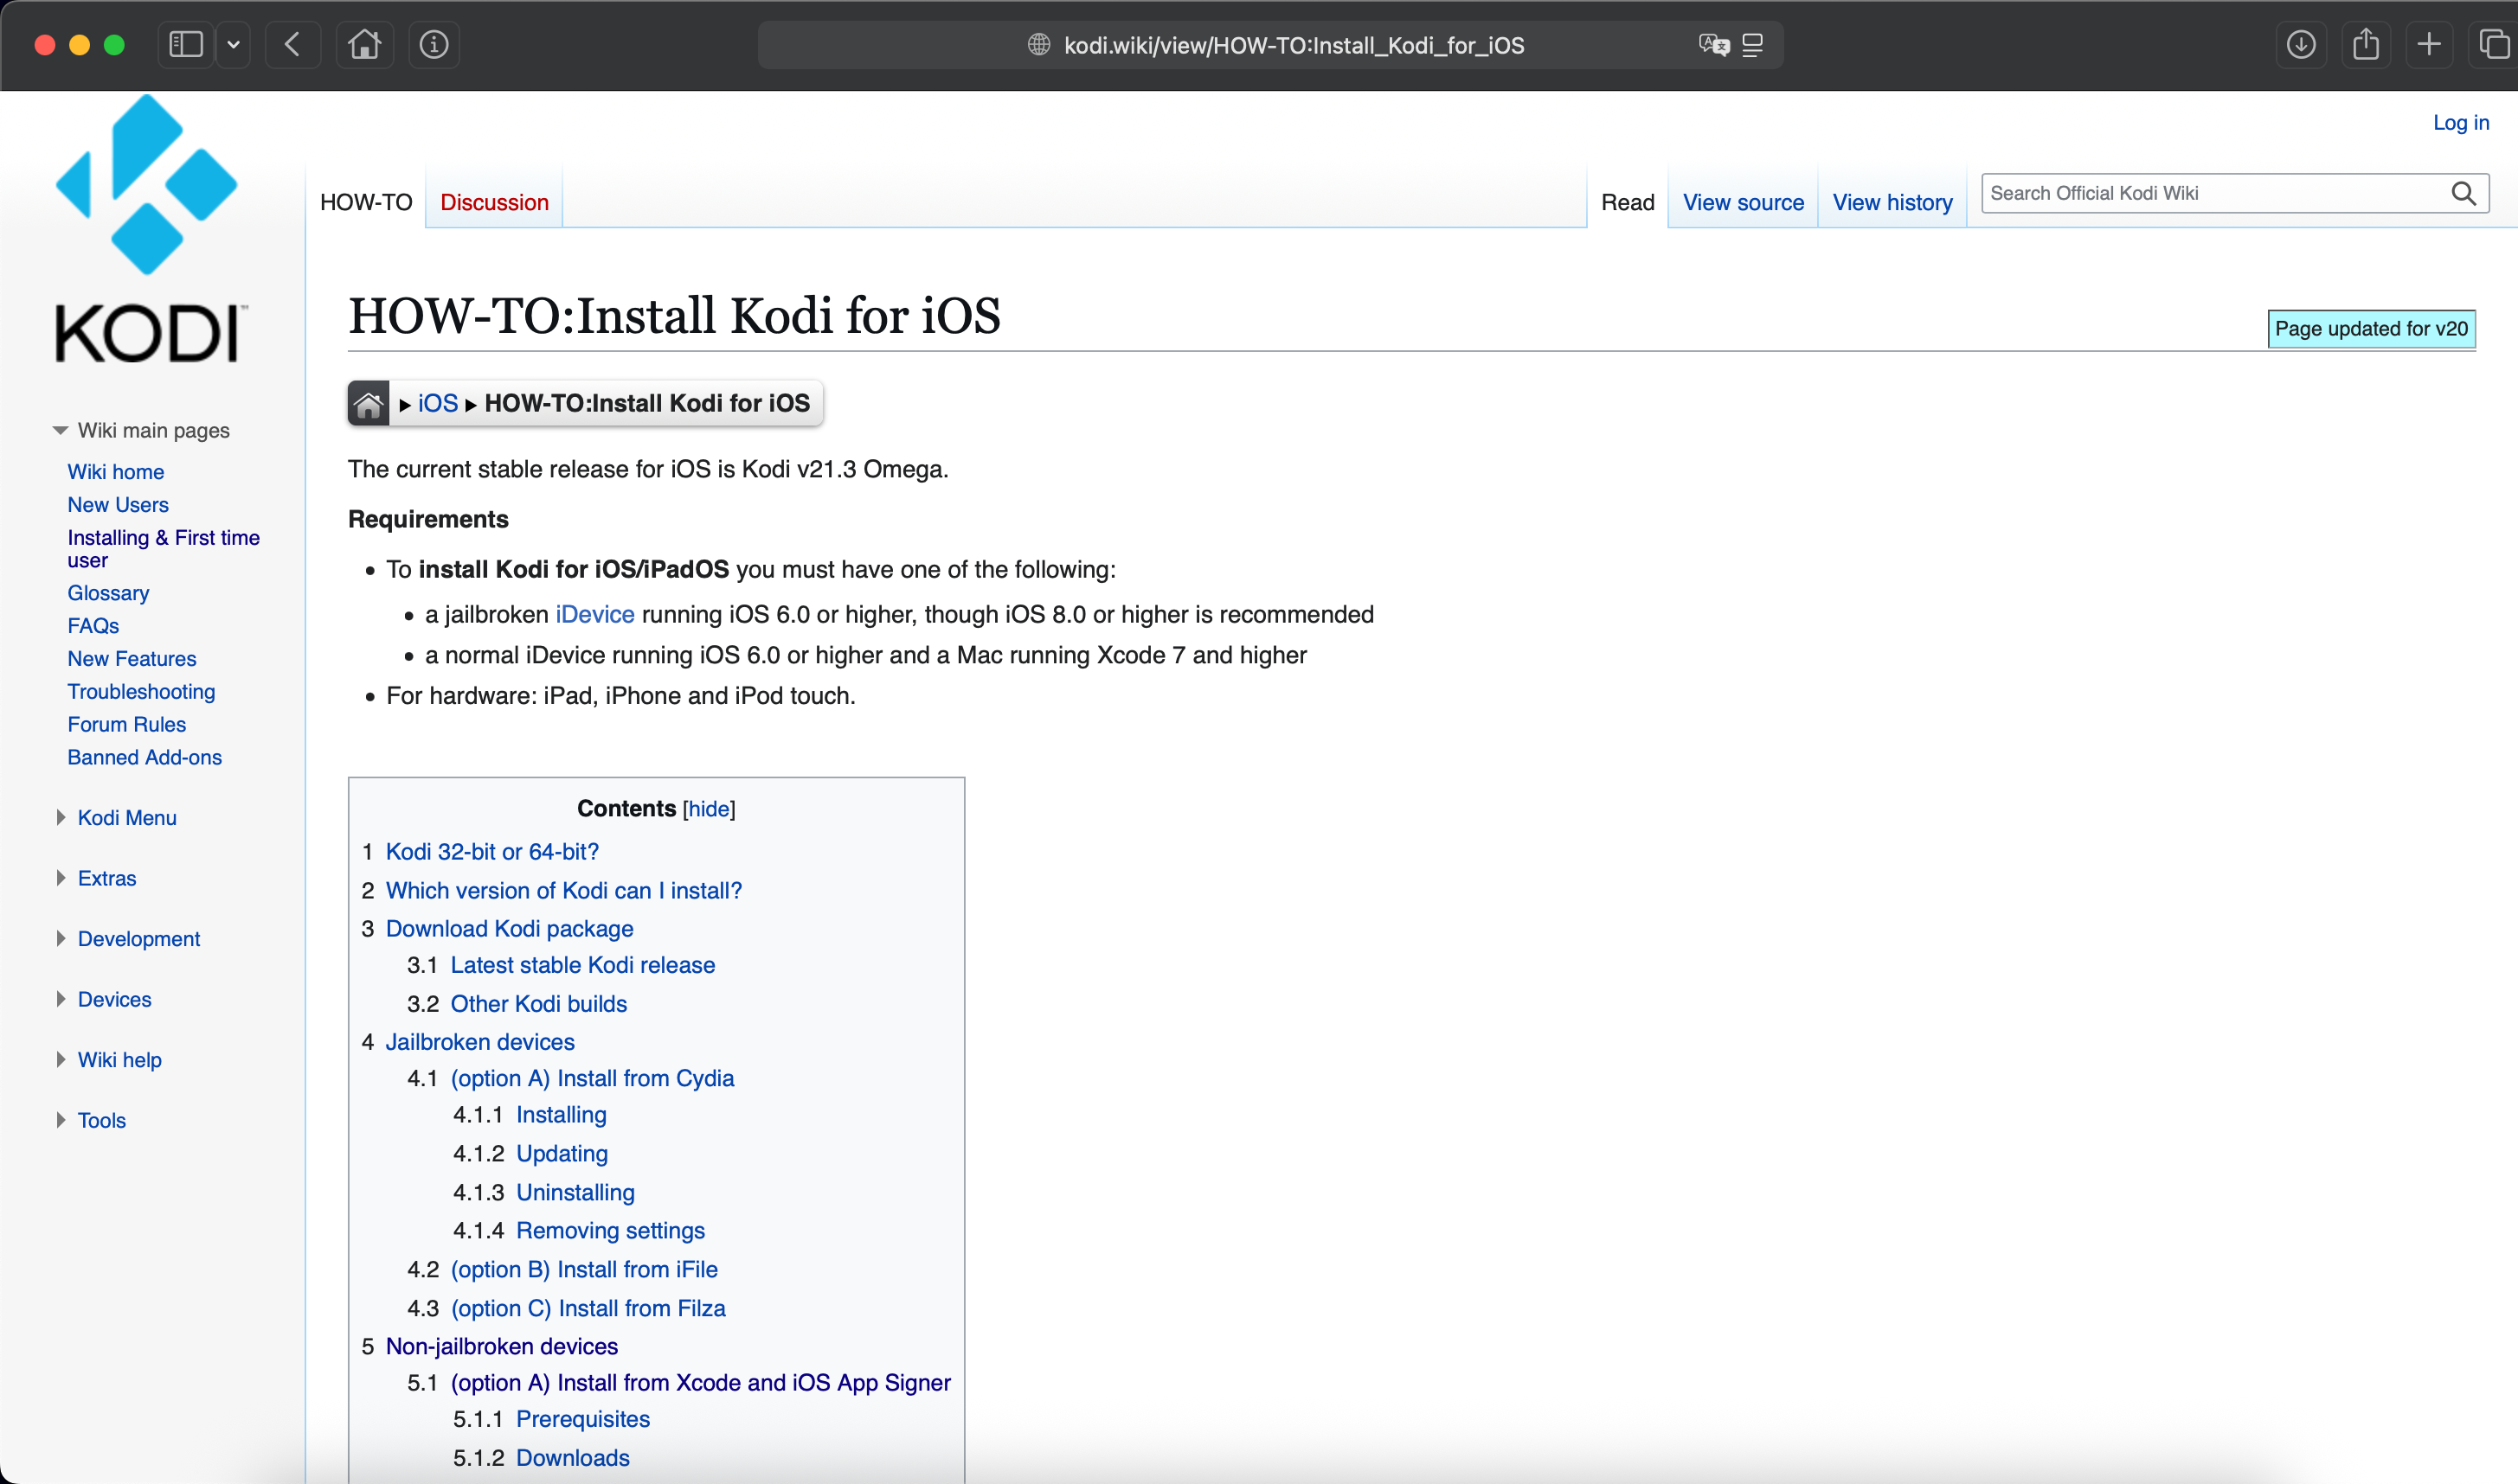Open the translate icon in address bar
The width and height of the screenshot is (2518, 1484).
(1713, 44)
